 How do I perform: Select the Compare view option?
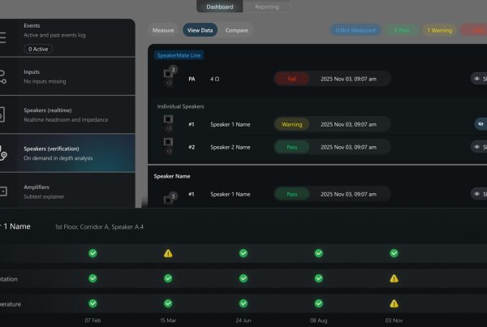236,30
